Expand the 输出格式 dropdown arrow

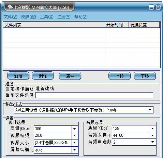(150, 110)
